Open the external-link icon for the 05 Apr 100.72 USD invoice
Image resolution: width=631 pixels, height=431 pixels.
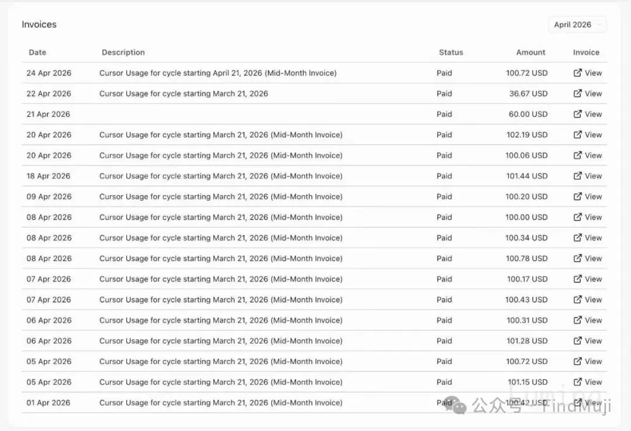pos(577,361)
